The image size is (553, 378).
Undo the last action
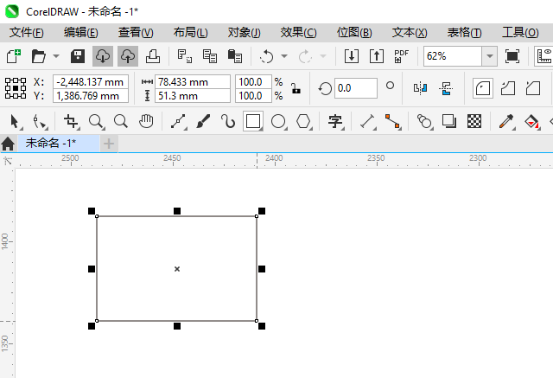click(x=267, y=56)
